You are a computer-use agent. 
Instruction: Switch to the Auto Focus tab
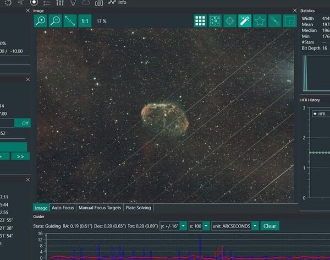(63, 208)
